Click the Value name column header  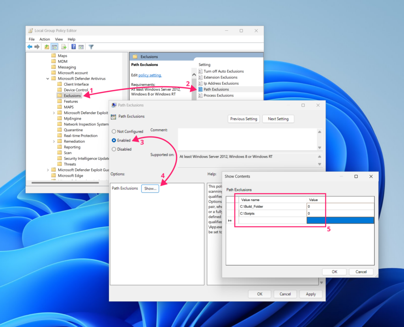click(273, 200)
